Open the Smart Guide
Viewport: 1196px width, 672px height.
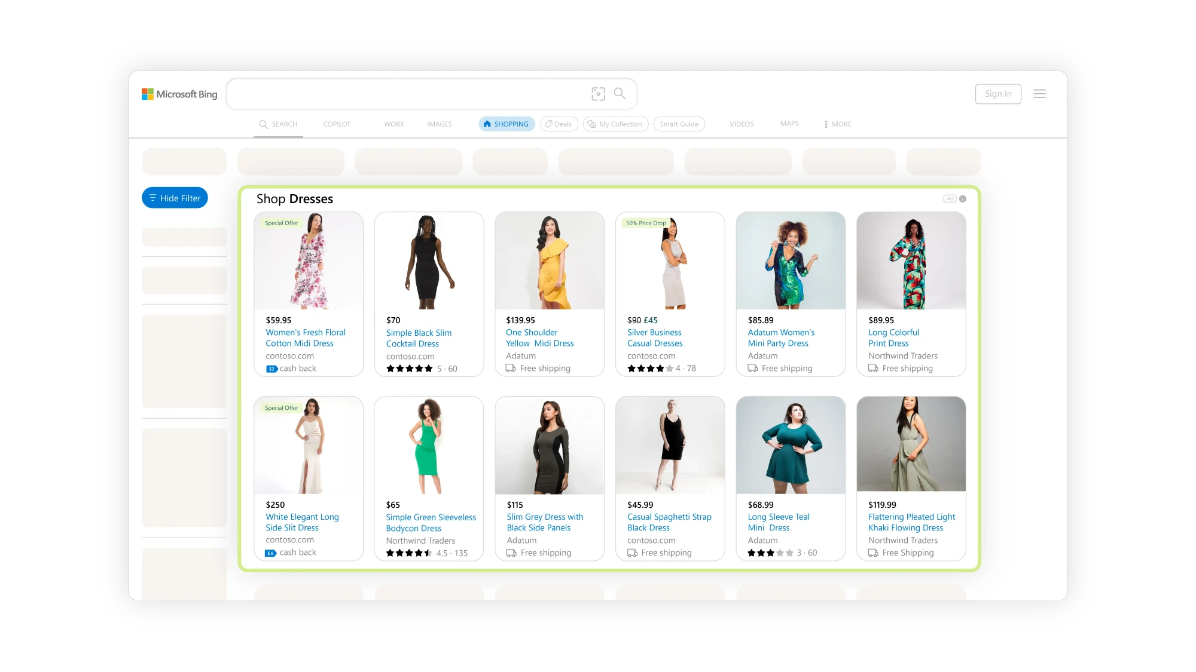[679, 124]
